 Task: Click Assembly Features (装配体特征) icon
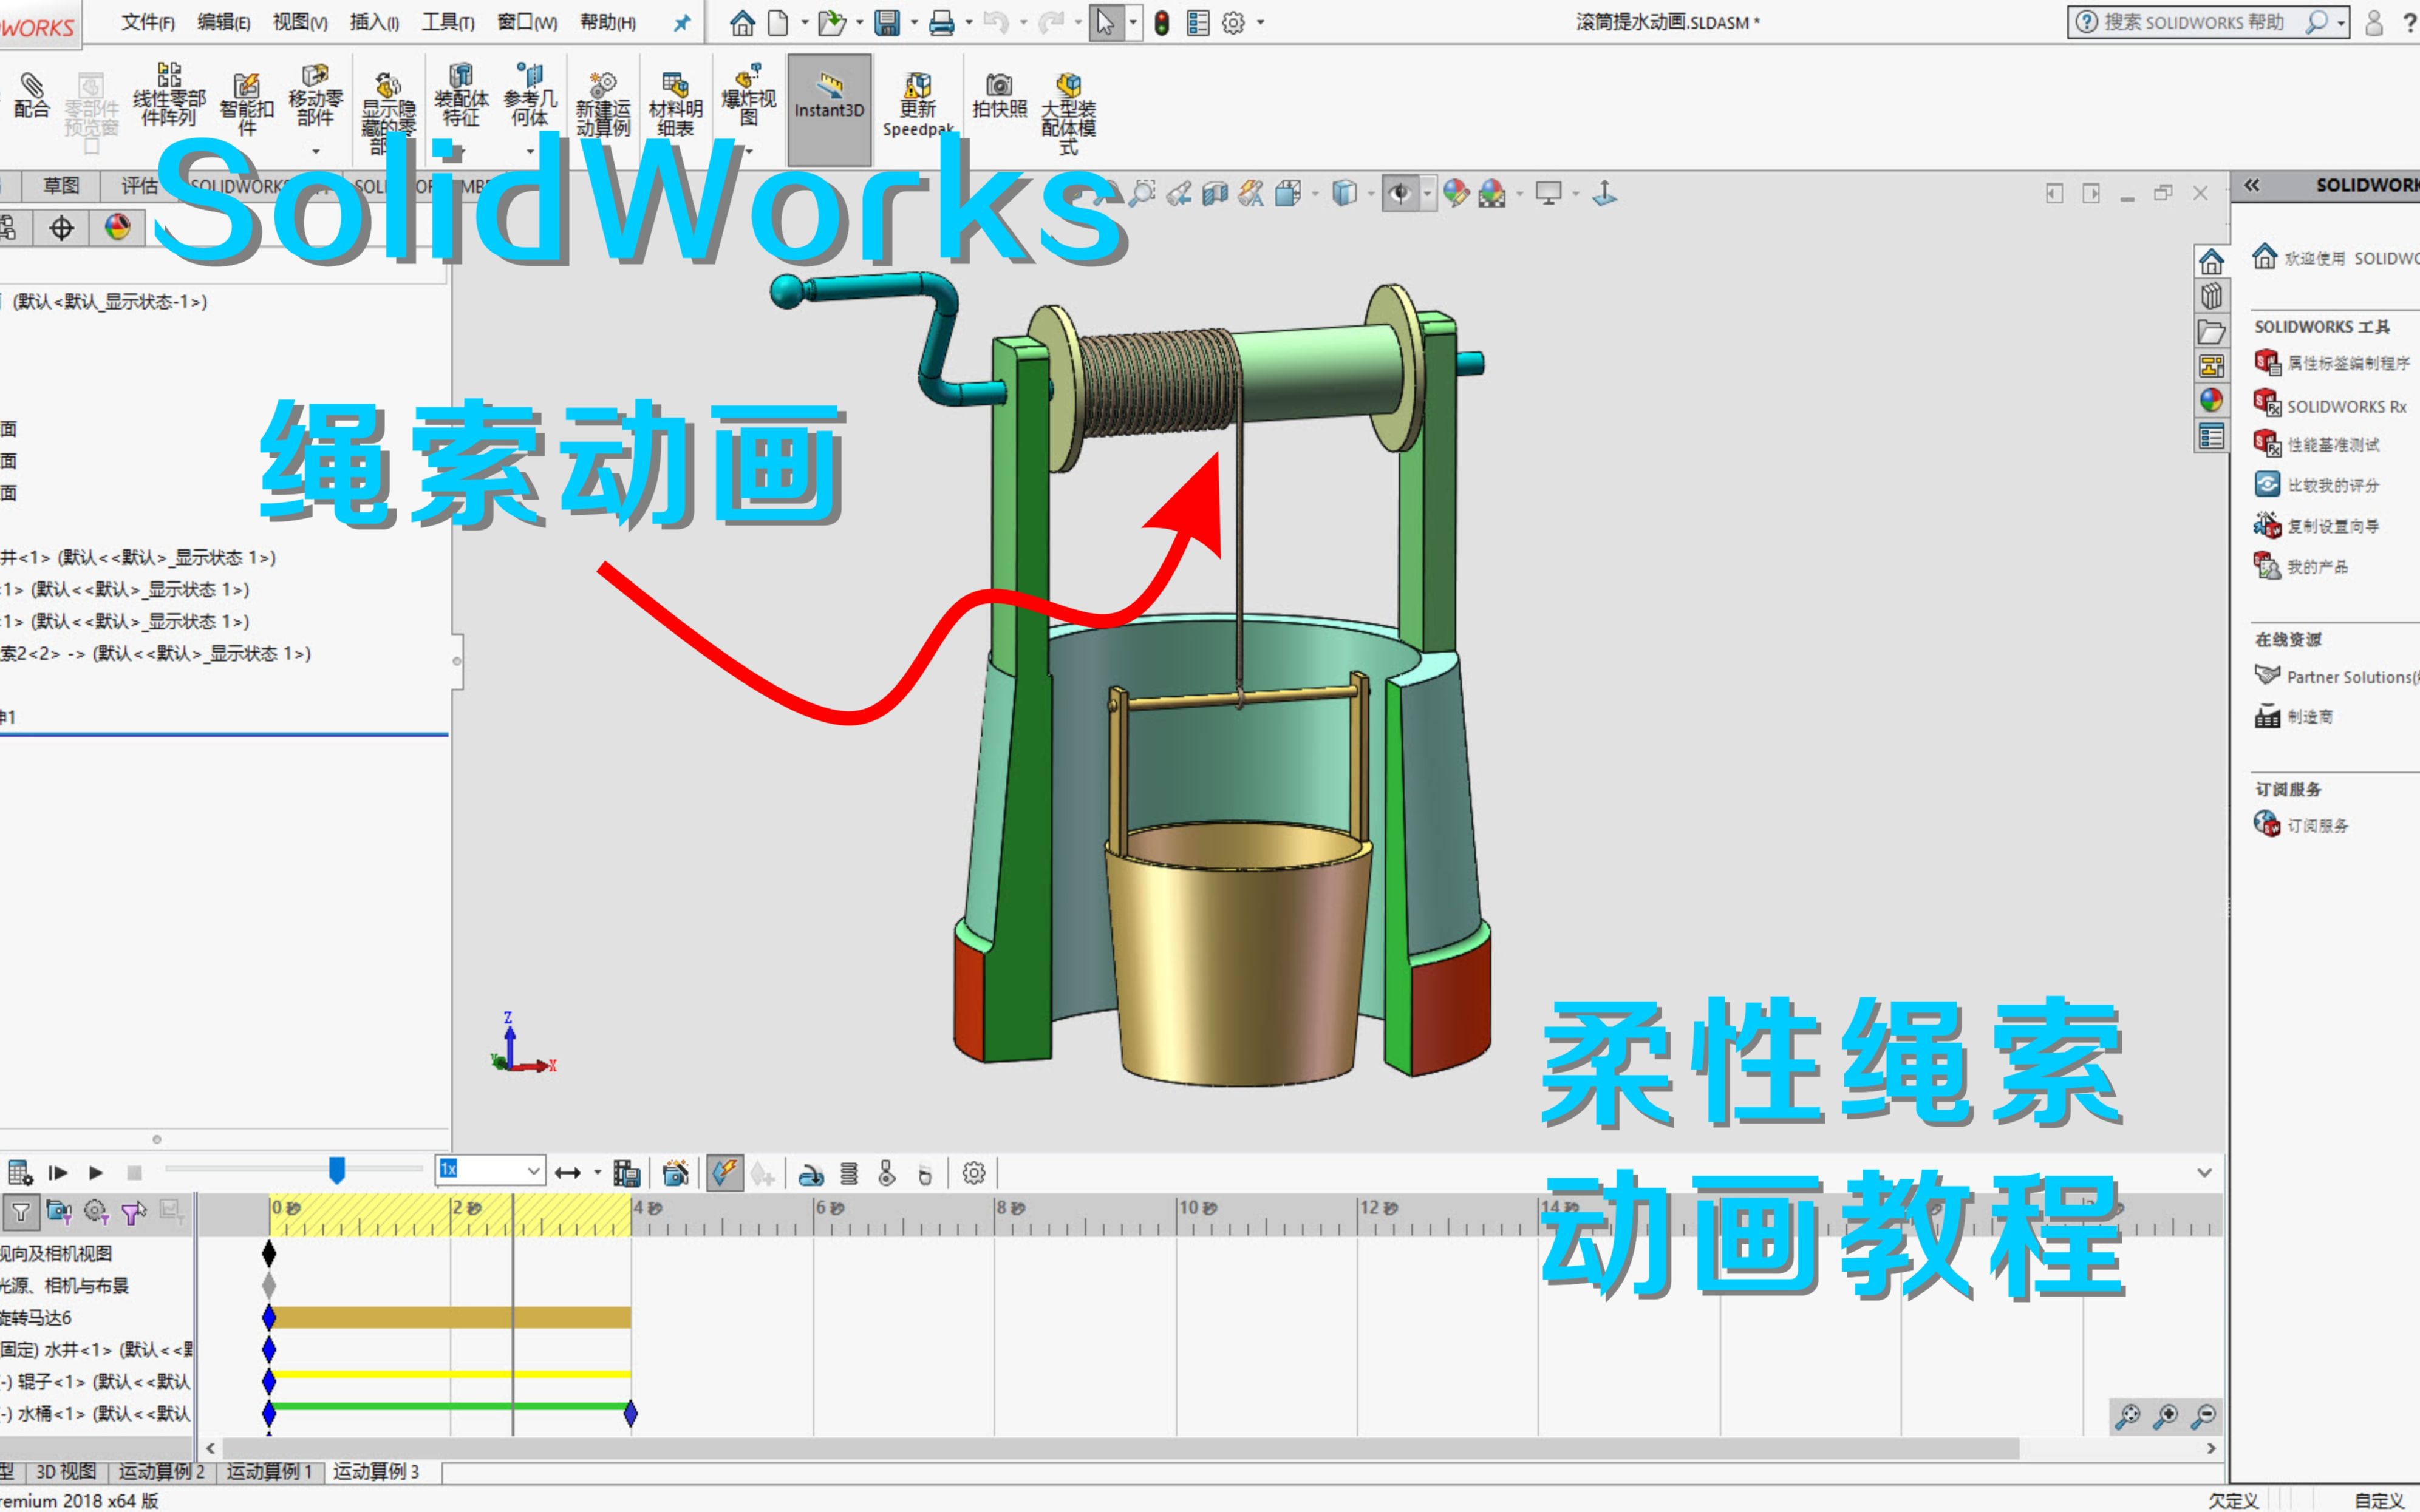tap(461, 74)
